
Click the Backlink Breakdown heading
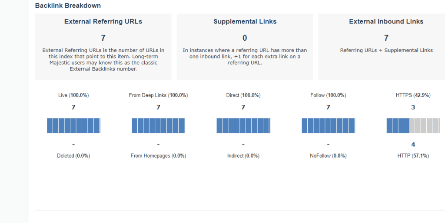point(68,6)
